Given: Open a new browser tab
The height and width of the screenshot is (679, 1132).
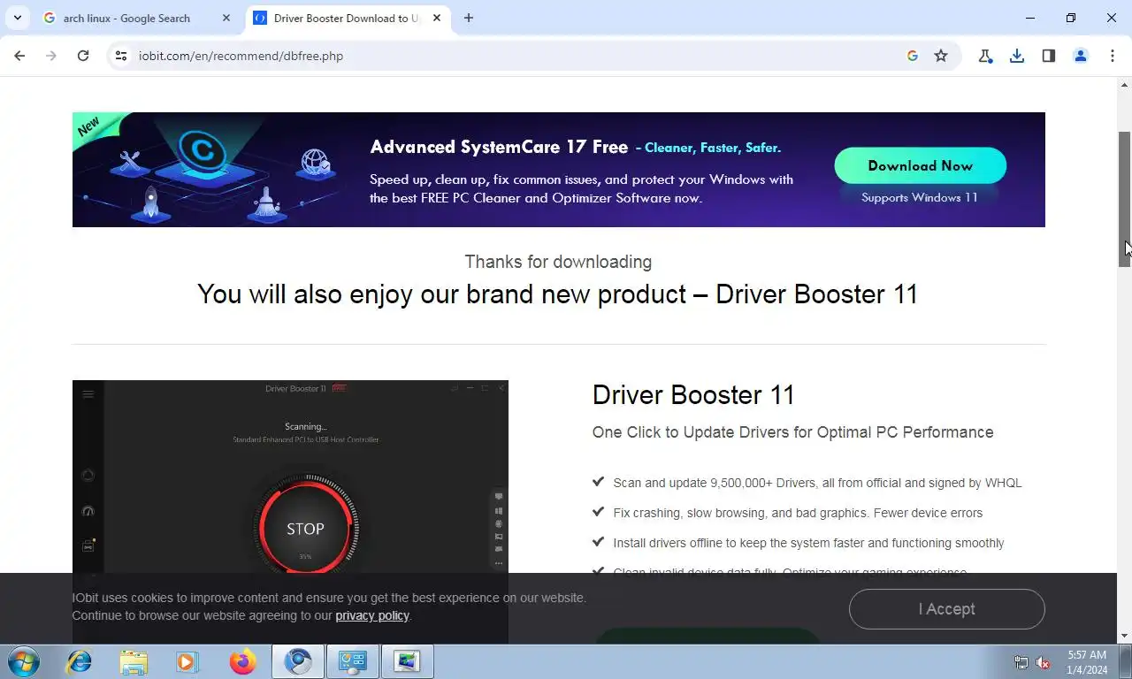Looking at the screenshot, I should pyautogui.click(x=469, y=18).
